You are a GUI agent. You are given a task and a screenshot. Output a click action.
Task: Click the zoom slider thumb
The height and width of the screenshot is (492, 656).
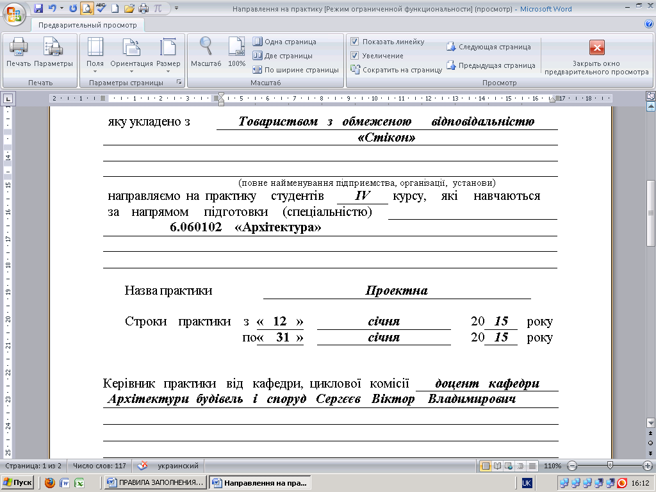(610, 465)
